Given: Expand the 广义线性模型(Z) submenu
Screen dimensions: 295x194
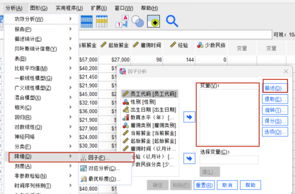Looking at the screenshot, I should 41,88.
